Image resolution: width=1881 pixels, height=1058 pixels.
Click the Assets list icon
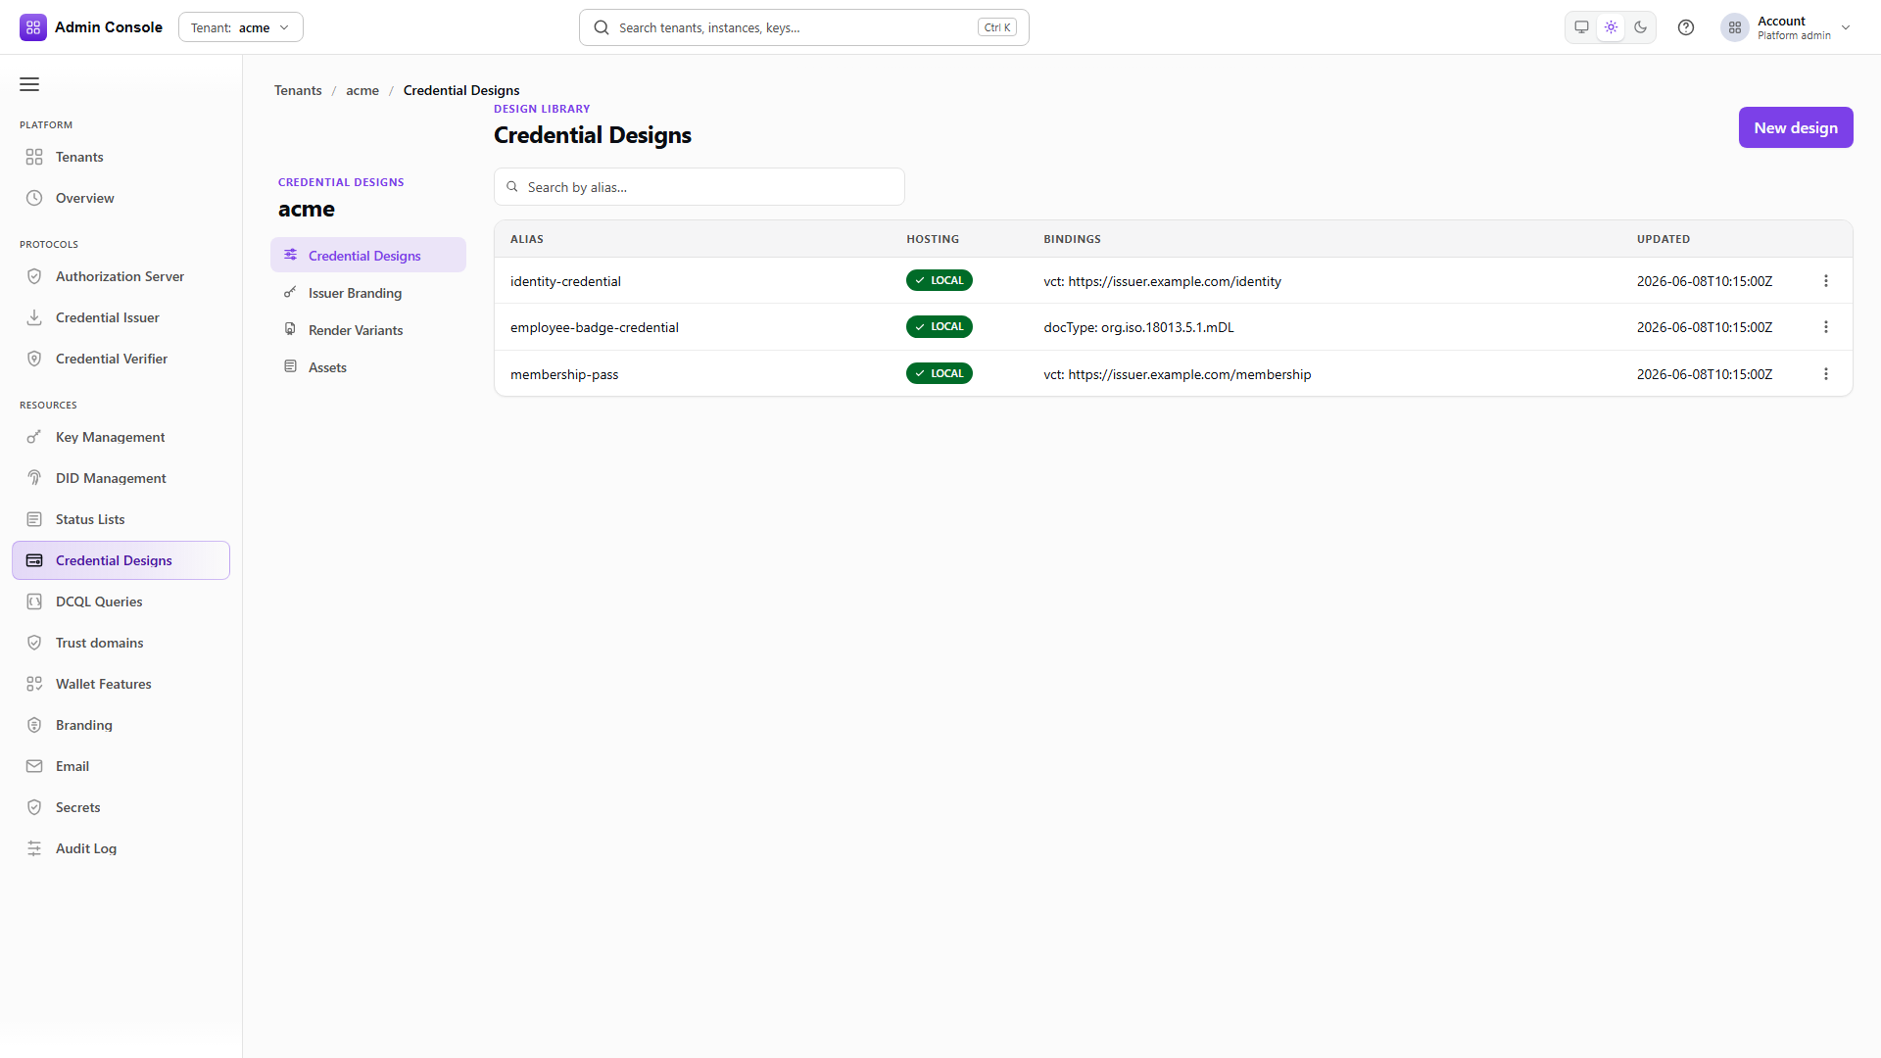click(x=290, y=366)
